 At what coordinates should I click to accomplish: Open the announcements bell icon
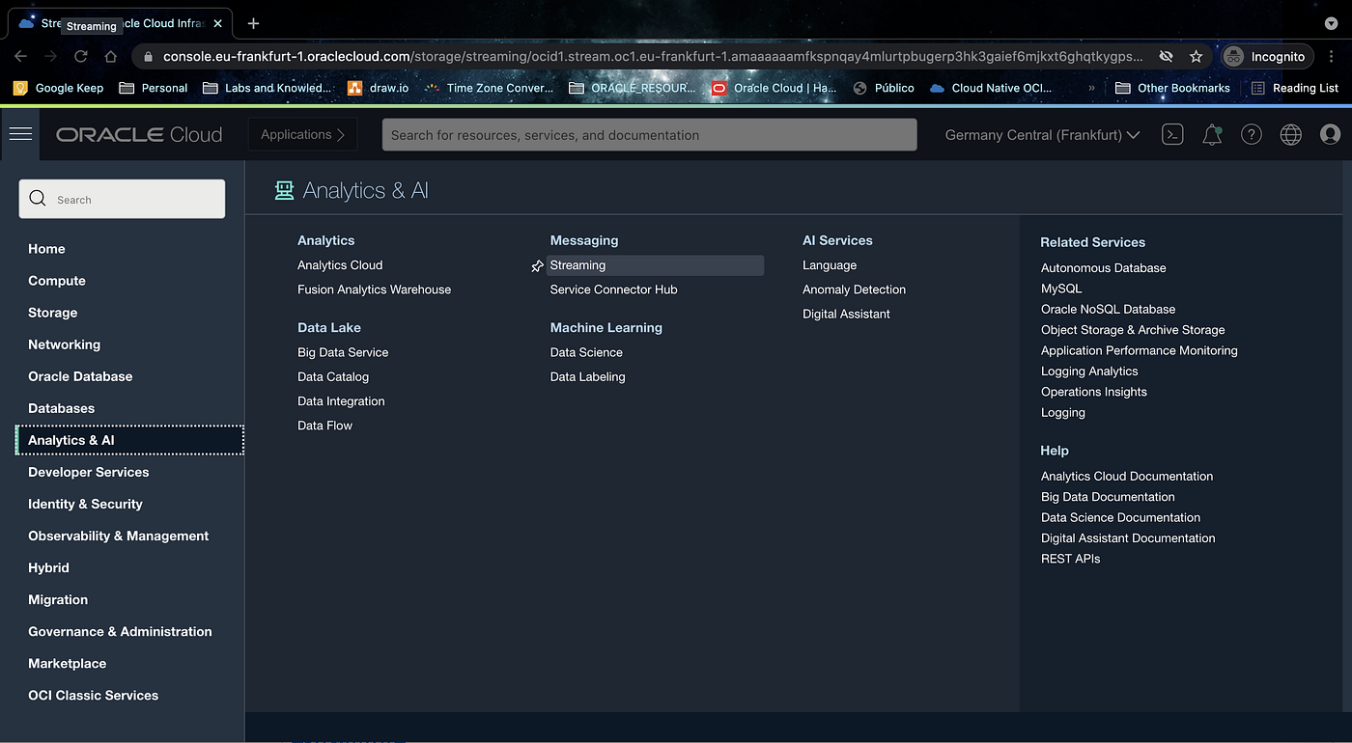[1212, 135]
